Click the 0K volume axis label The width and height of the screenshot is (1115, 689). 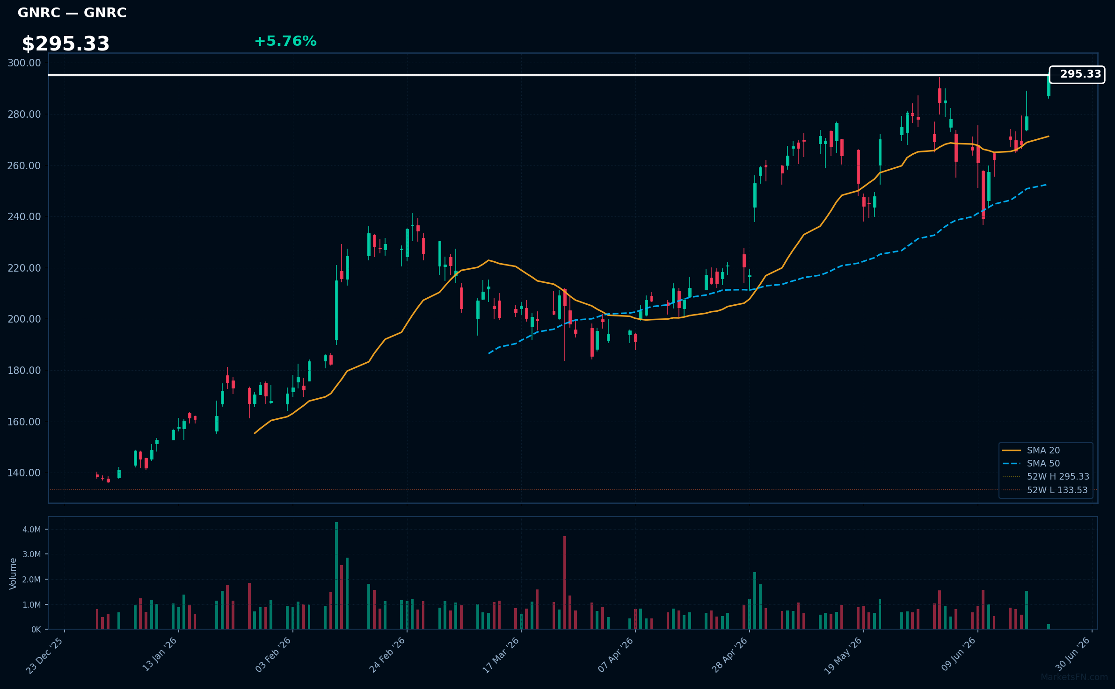[x=36, y=630]
